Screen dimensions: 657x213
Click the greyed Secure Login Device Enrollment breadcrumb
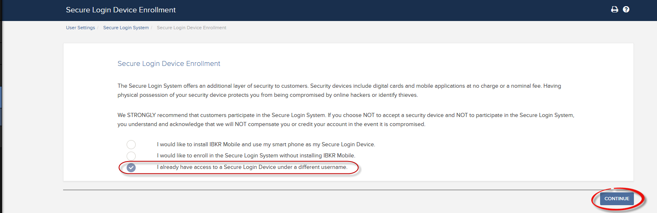tap(191, 28)
